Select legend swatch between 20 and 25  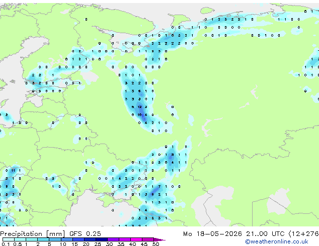pyautogui.click(x=90, y=239)
